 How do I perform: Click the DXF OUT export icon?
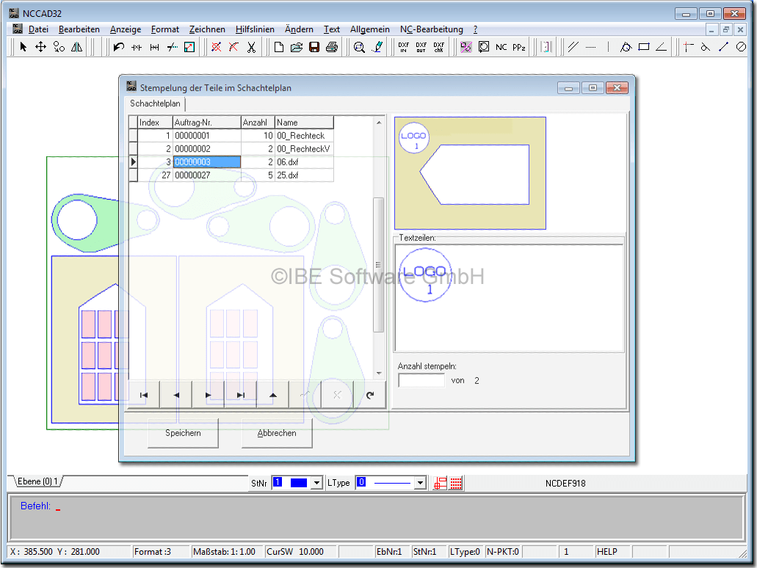(421, 47)
